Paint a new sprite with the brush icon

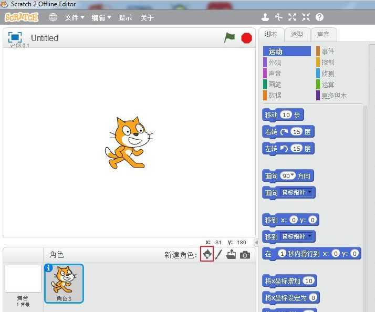point(218,255)
